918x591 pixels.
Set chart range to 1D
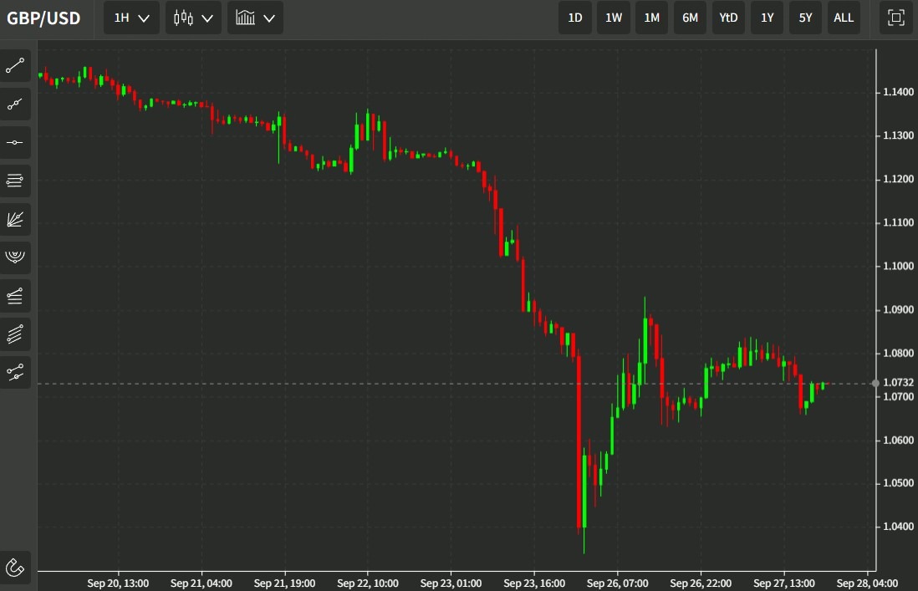[575, 18]
